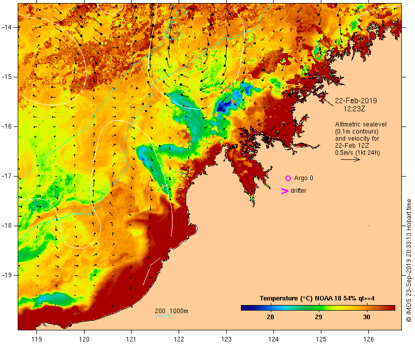
Task: Click the temperature color bar at 30
Action: [x=366, y=308]
